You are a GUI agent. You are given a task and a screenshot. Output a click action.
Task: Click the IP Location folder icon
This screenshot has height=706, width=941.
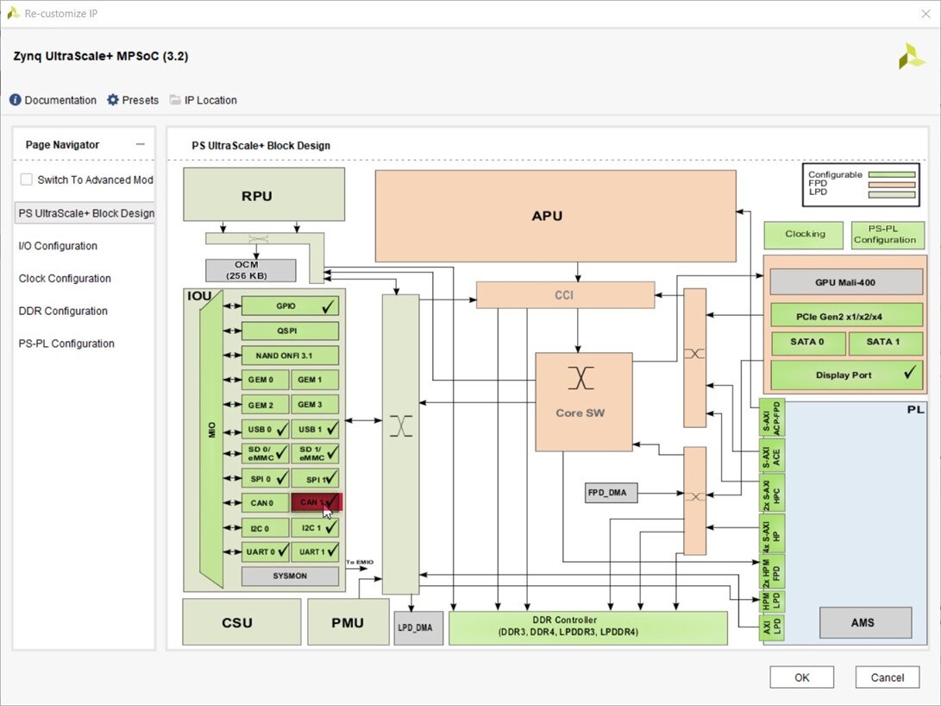176,100
